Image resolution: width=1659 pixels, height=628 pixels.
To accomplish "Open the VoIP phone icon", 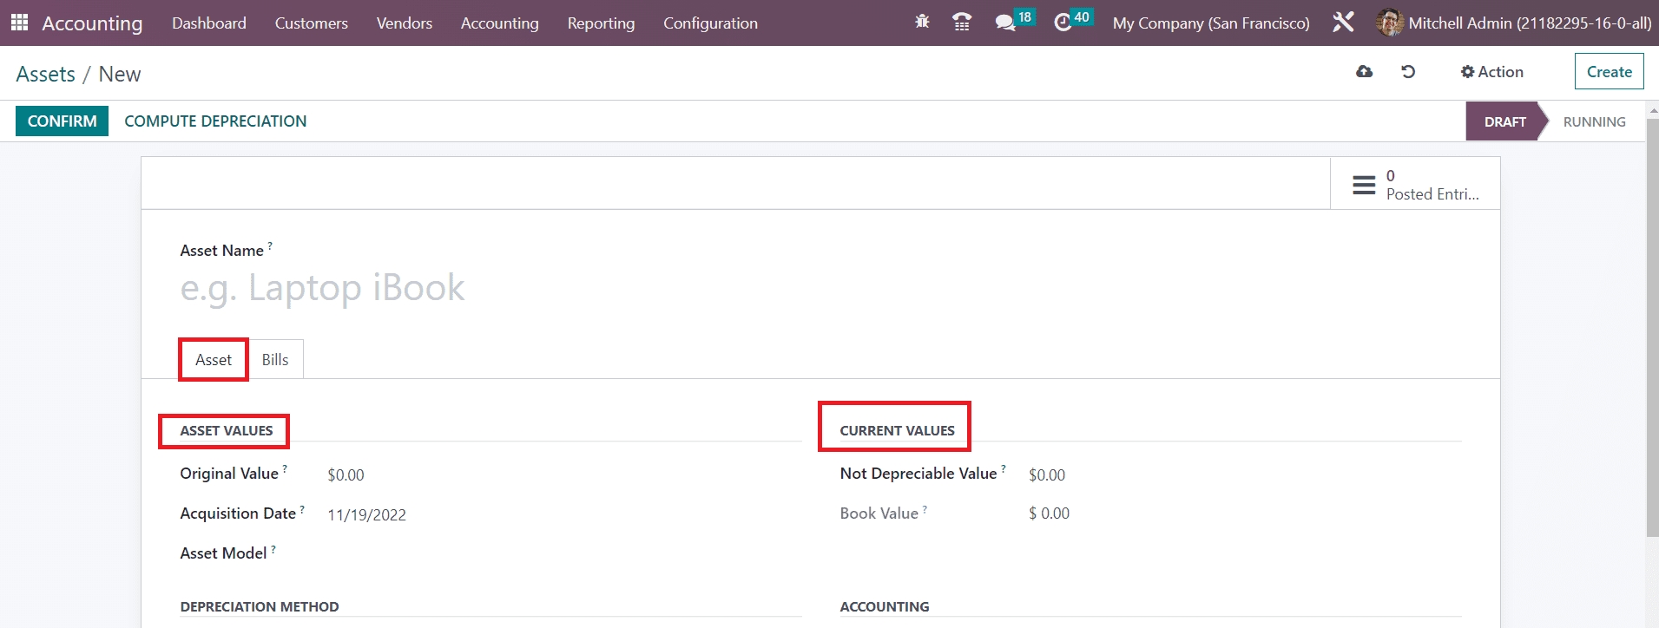I will coord(962,23).
